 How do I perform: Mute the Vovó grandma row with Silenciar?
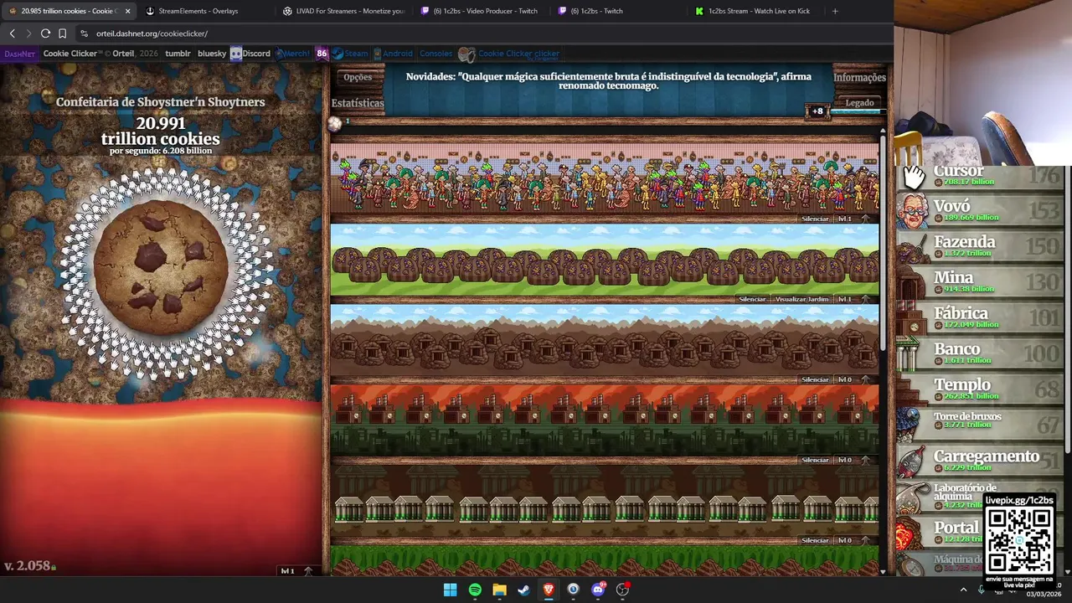point(815,219)
